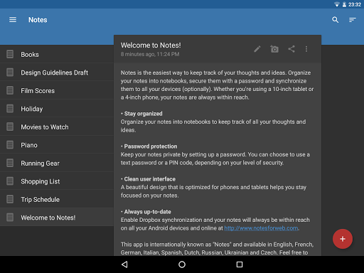
Task: Tap the Wi-Fi status bar icon
Action: 336,4
